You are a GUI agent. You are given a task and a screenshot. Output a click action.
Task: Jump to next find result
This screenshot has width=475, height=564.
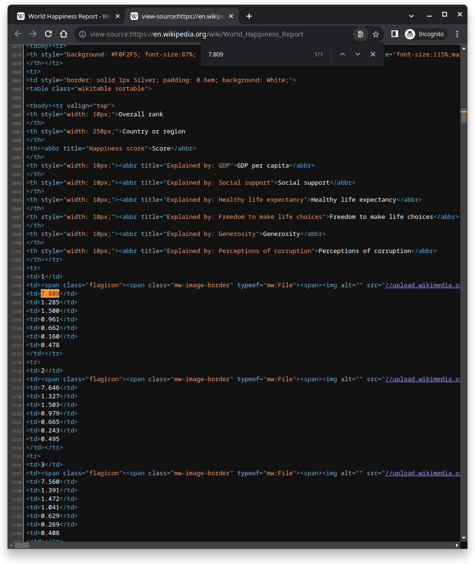point(358,54)
